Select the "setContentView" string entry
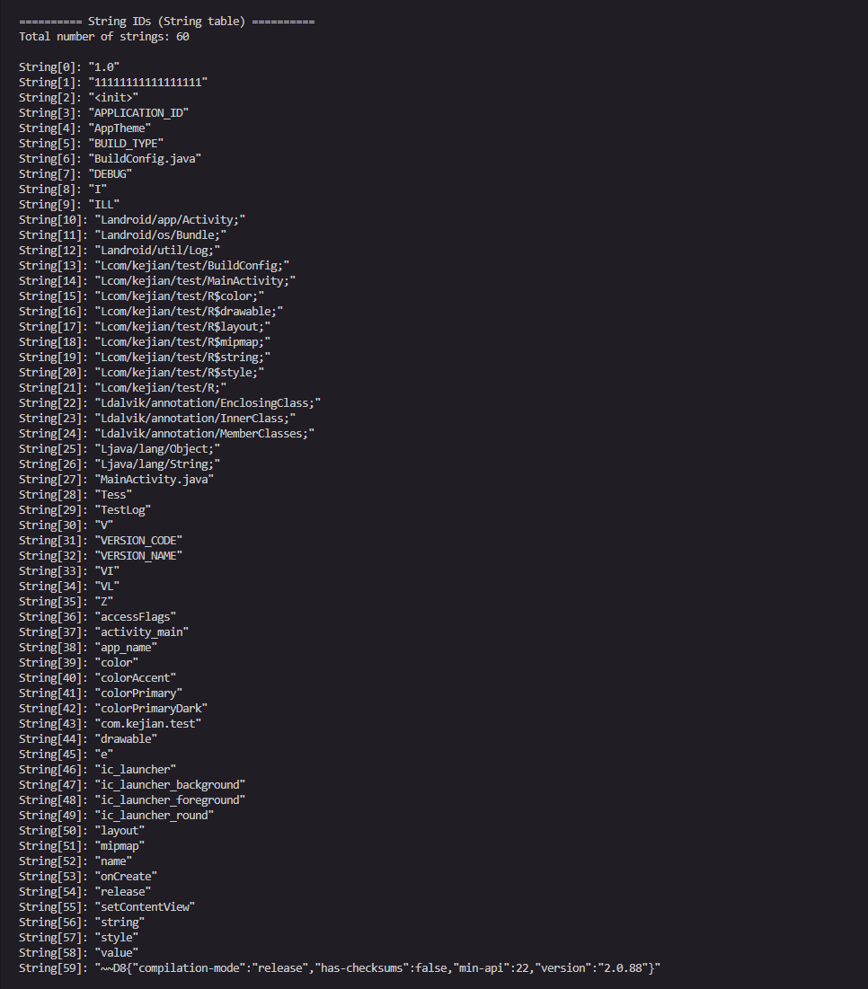This screenshot has width=868, height=989. click(x=107, y=907)
